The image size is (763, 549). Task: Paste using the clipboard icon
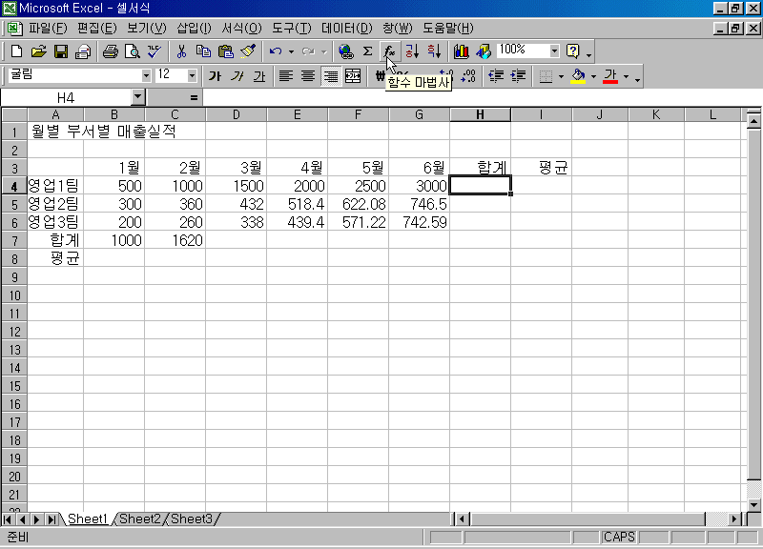tap(226, 51)
